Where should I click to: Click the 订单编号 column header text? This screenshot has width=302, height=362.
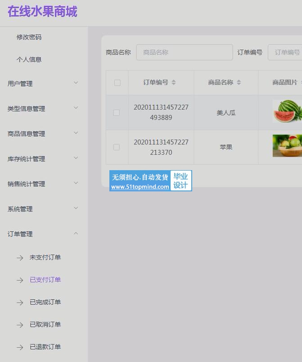click(x=156, y=82)
